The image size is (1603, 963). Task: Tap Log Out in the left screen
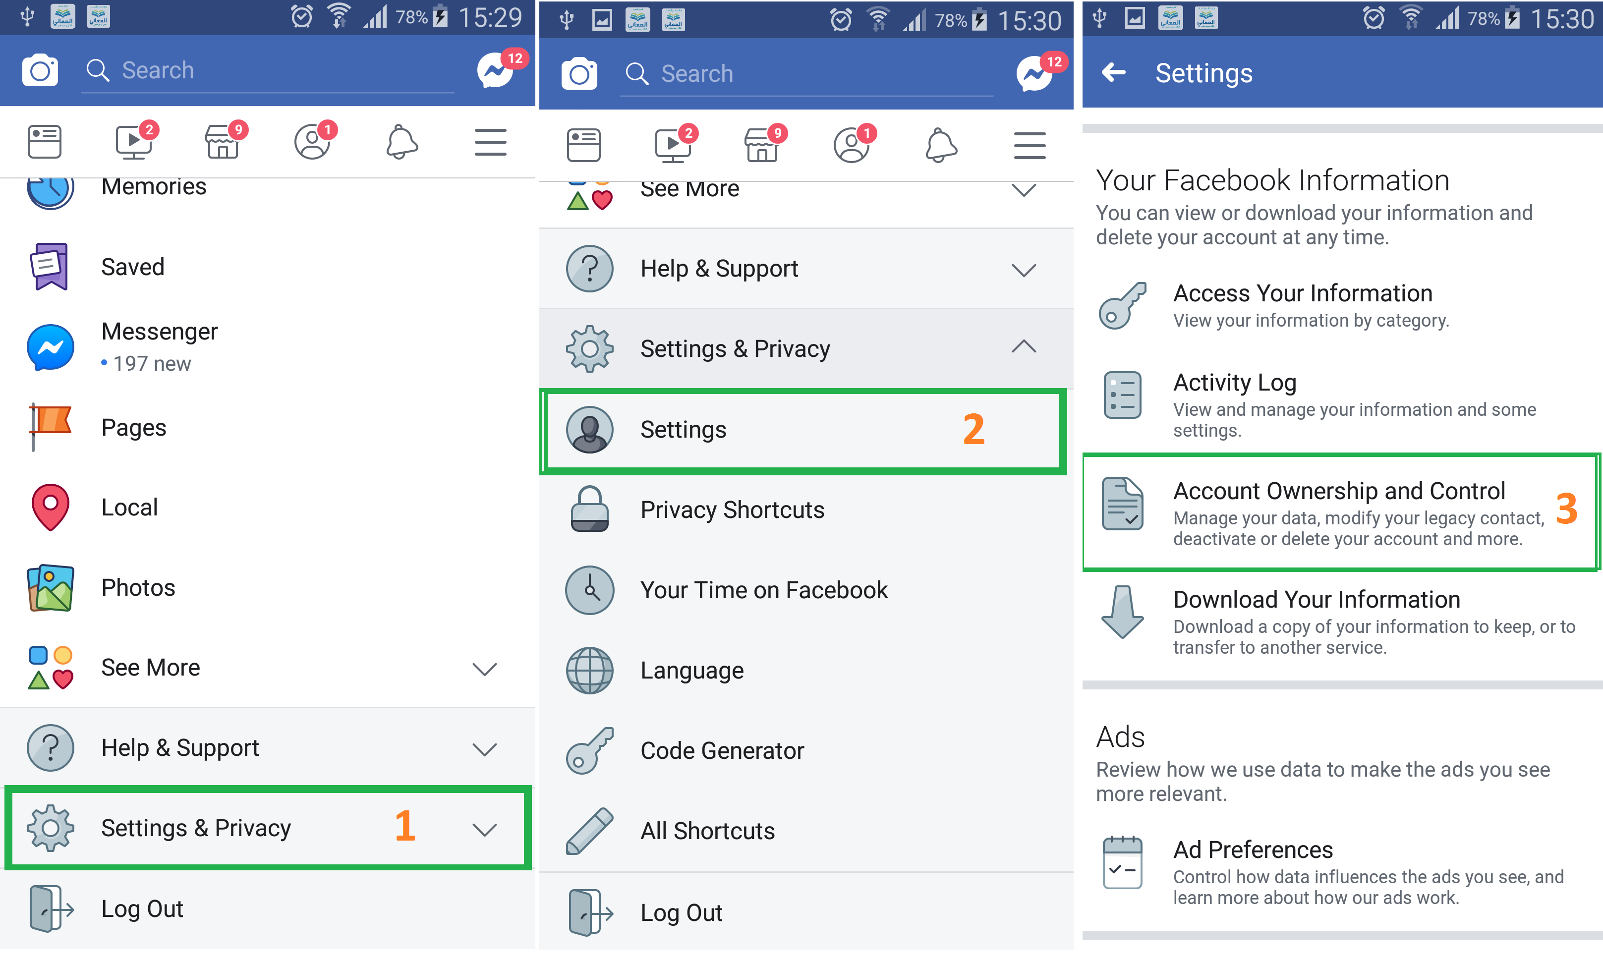(x=267, y=908)
